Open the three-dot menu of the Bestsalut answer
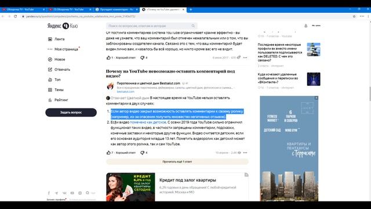371x209 pixels. click(x=245, y=153)
